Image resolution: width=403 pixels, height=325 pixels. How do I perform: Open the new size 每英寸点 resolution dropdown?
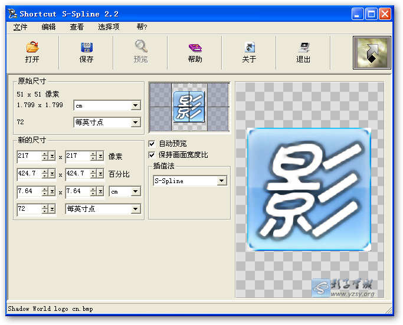pos(136,209)
